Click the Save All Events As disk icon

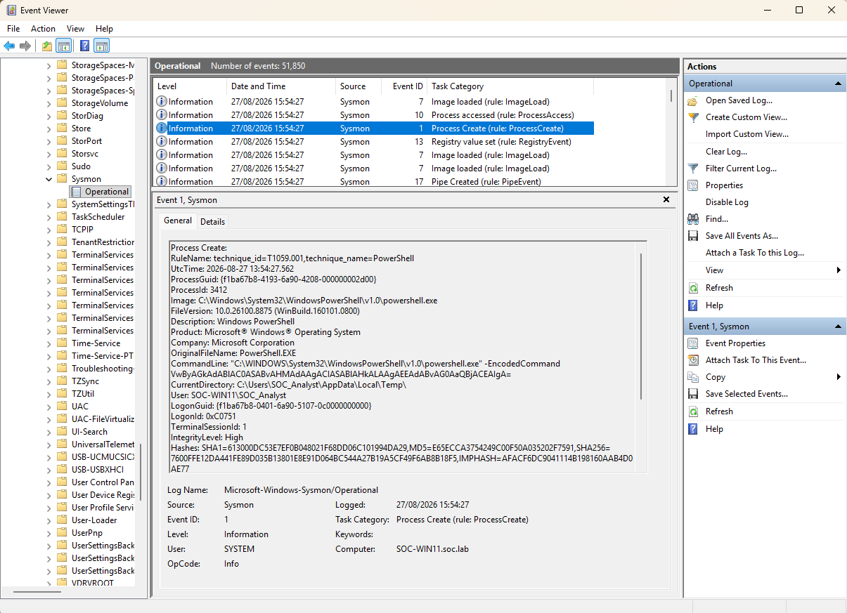[x=693, y=236]
